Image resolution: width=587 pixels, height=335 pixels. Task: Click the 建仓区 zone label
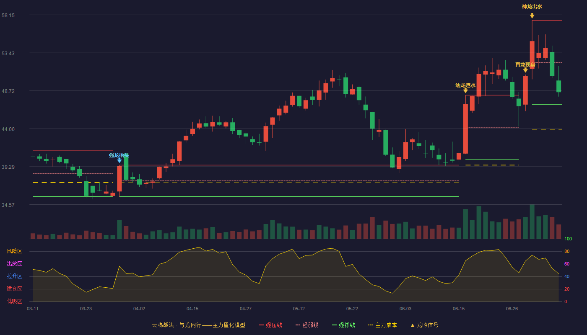click(x=14, y=289)
